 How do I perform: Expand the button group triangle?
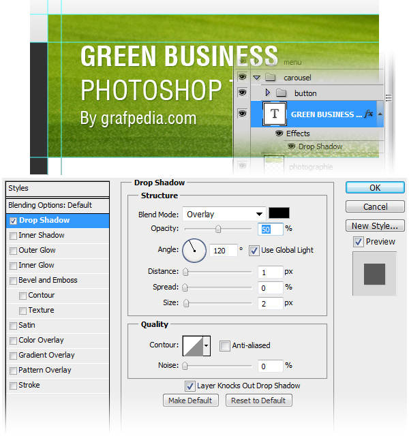click(x=267, y=93)
